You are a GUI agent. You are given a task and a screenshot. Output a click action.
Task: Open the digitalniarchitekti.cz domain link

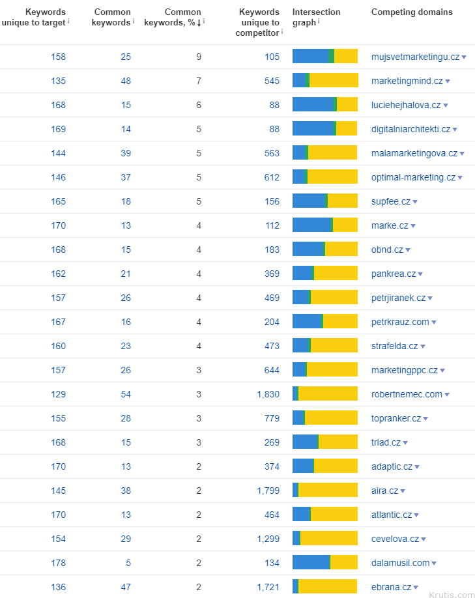coord(410,129)
